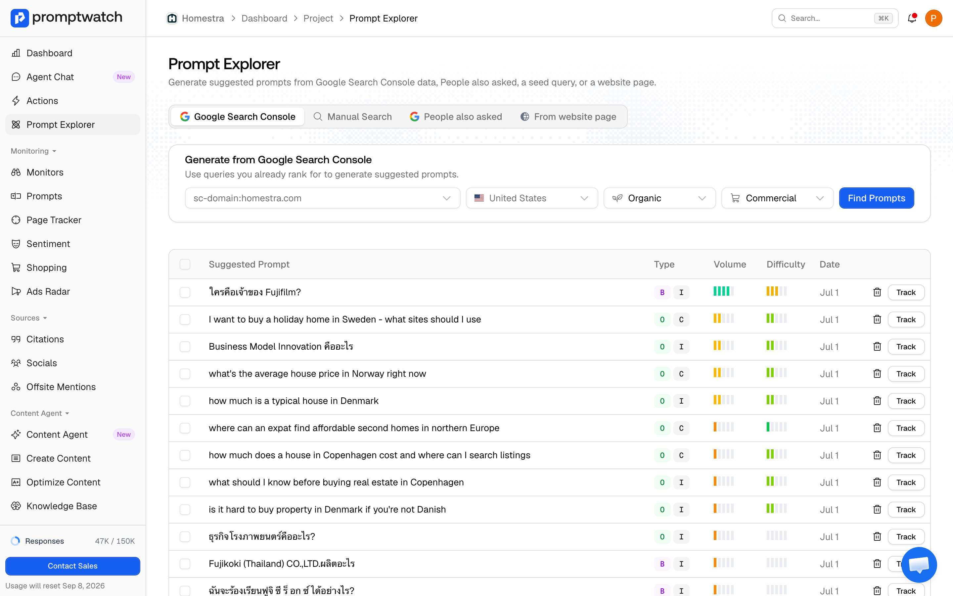
Task: Click the Page Tracker icon
Action: pyautogui.click(x=16, y=220)
